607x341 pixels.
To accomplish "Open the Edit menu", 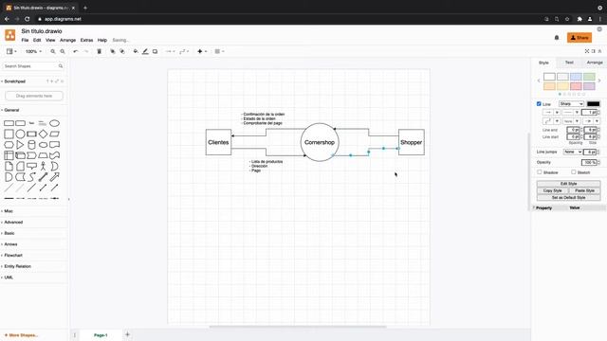I will point(37,40).
